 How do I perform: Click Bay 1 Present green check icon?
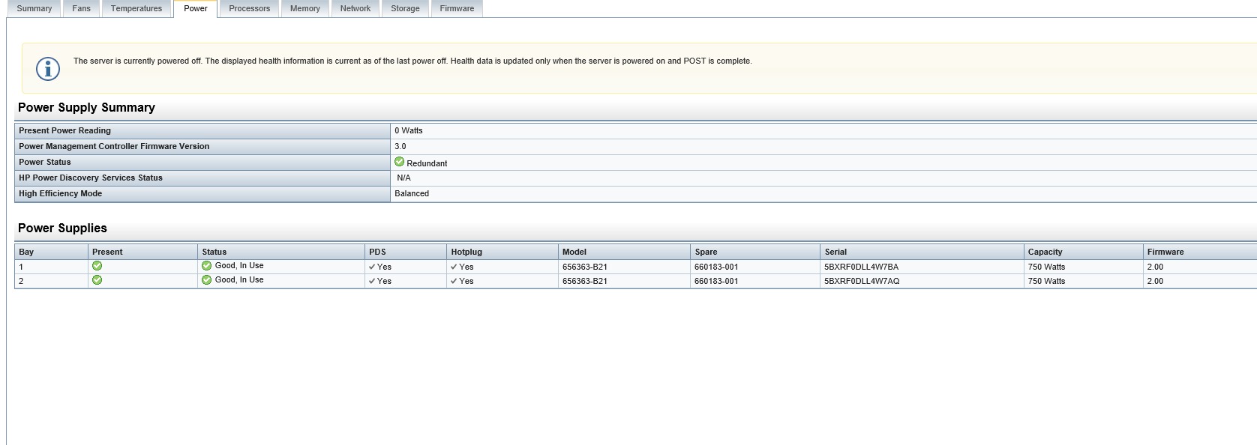tap(97, 266)
